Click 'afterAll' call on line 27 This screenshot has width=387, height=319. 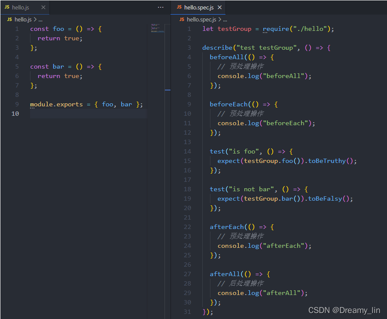225,274
